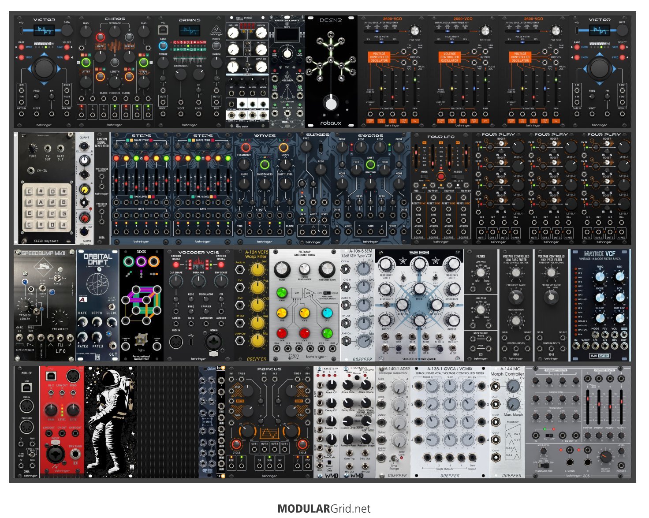Screen dimensions: 649x518
Task: Click the USB-C port on Vocoder VC16
Action: pos(190,342)
